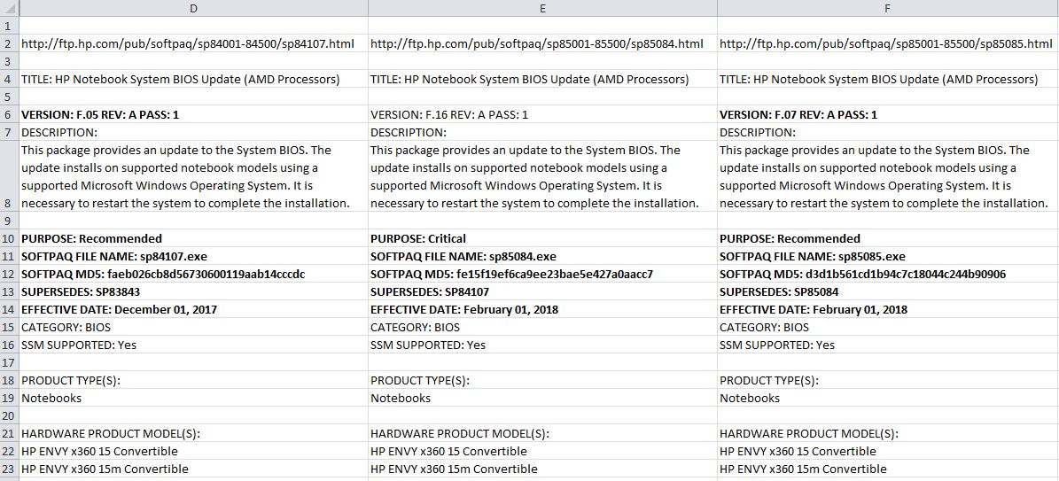The height and width of the screenshot is (481, 1059).
Task: Click the MD5 cell starting with fe15f19
Action: (511, 274)
